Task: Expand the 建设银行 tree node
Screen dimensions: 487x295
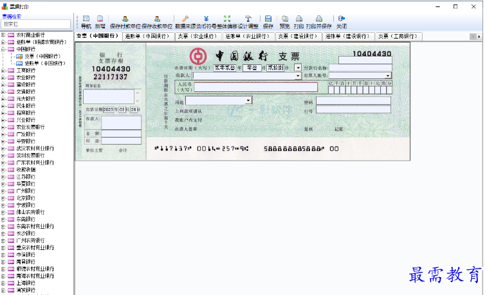Action: pos(3,85)
